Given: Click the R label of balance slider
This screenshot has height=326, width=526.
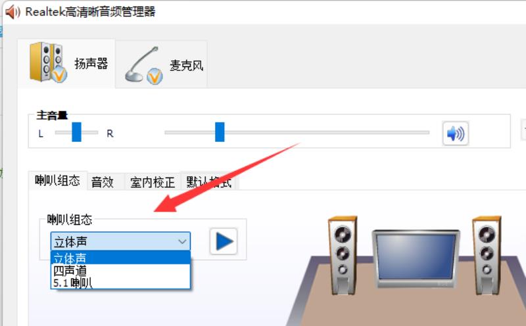Looking at the screenshot, I should (x=110, y=134).
